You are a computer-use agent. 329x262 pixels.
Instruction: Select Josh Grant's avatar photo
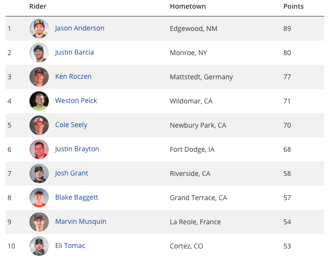(39, 174)
